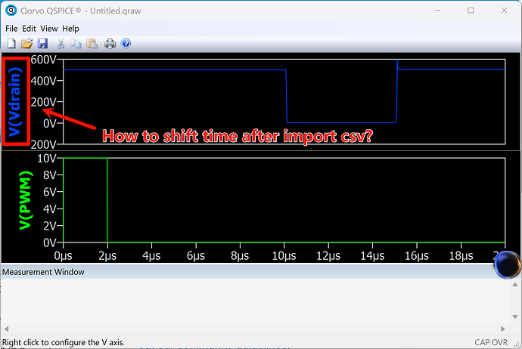This screenshot has width=522, height=349.
Task: Click the Cut scissors icon
Action: point(61,44)
